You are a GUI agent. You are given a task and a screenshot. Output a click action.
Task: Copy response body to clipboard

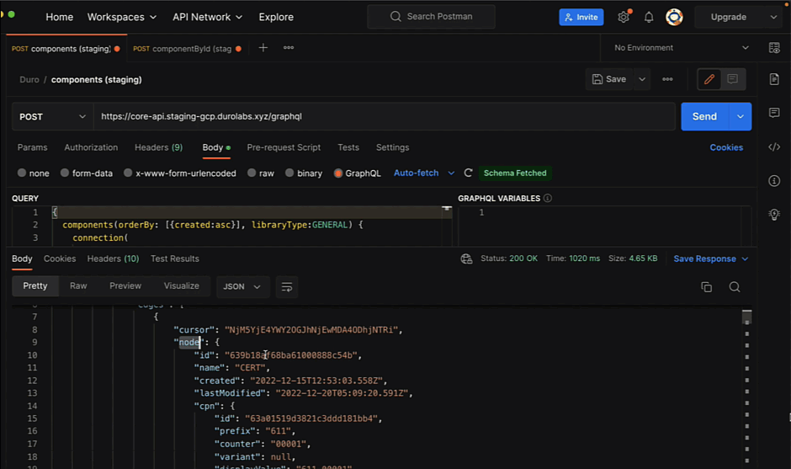[x=706, y=287]
